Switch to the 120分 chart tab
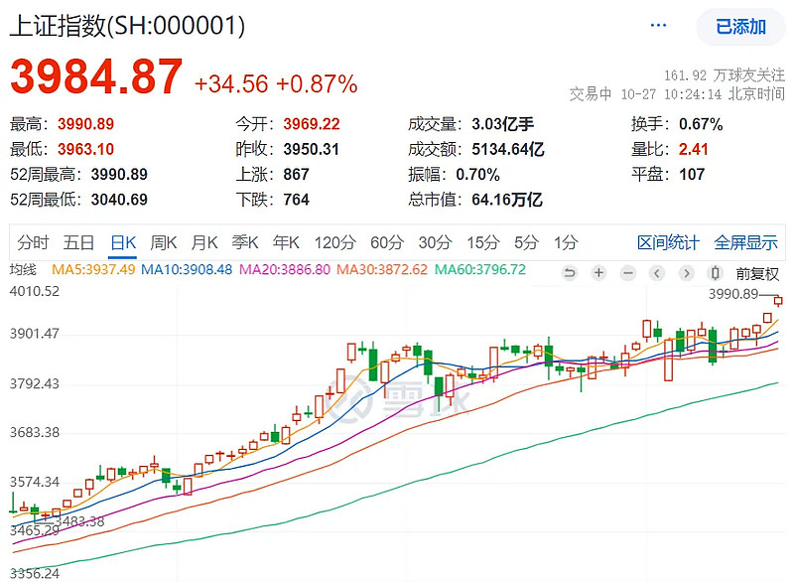The width and height of the screenshot is (794, 582). tap(334, 242)
